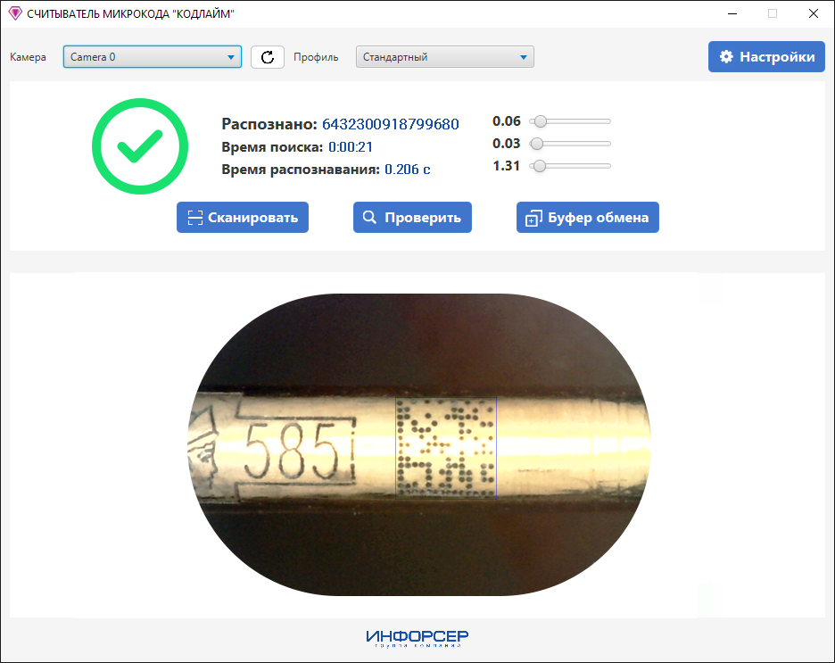Viewport: 835px width, 663px height.
Task: Select recognized code 6432300918799680
Action: coord(391,124)
